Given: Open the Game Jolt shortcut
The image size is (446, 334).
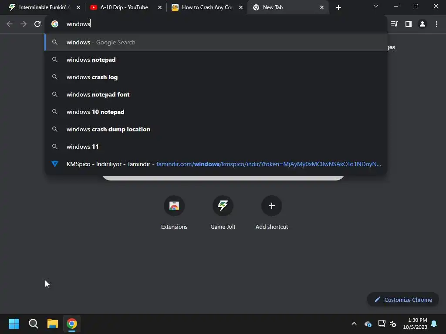Looking at the screenshot, I should coord(223,213).
